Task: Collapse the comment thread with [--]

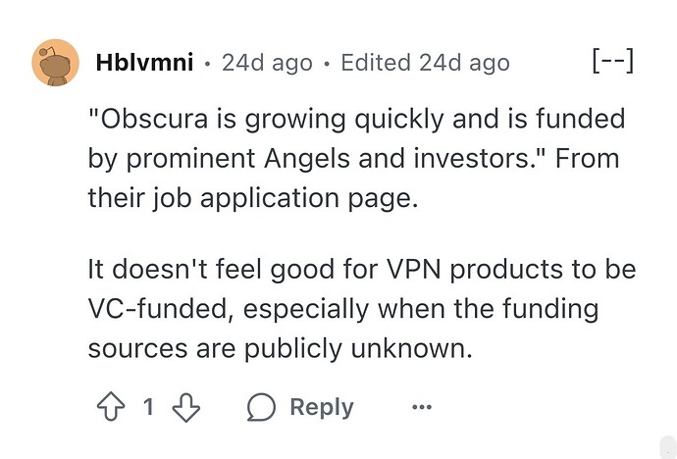Action: [613, 63]
